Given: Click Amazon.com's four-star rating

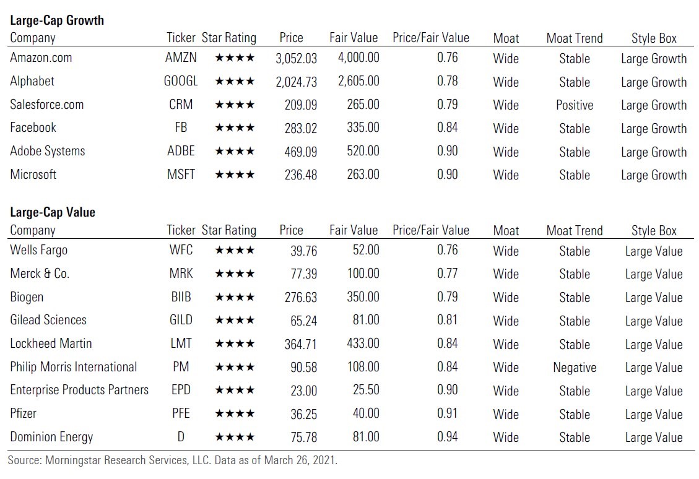Looking at the screenshot, I should tap(234, 58).
